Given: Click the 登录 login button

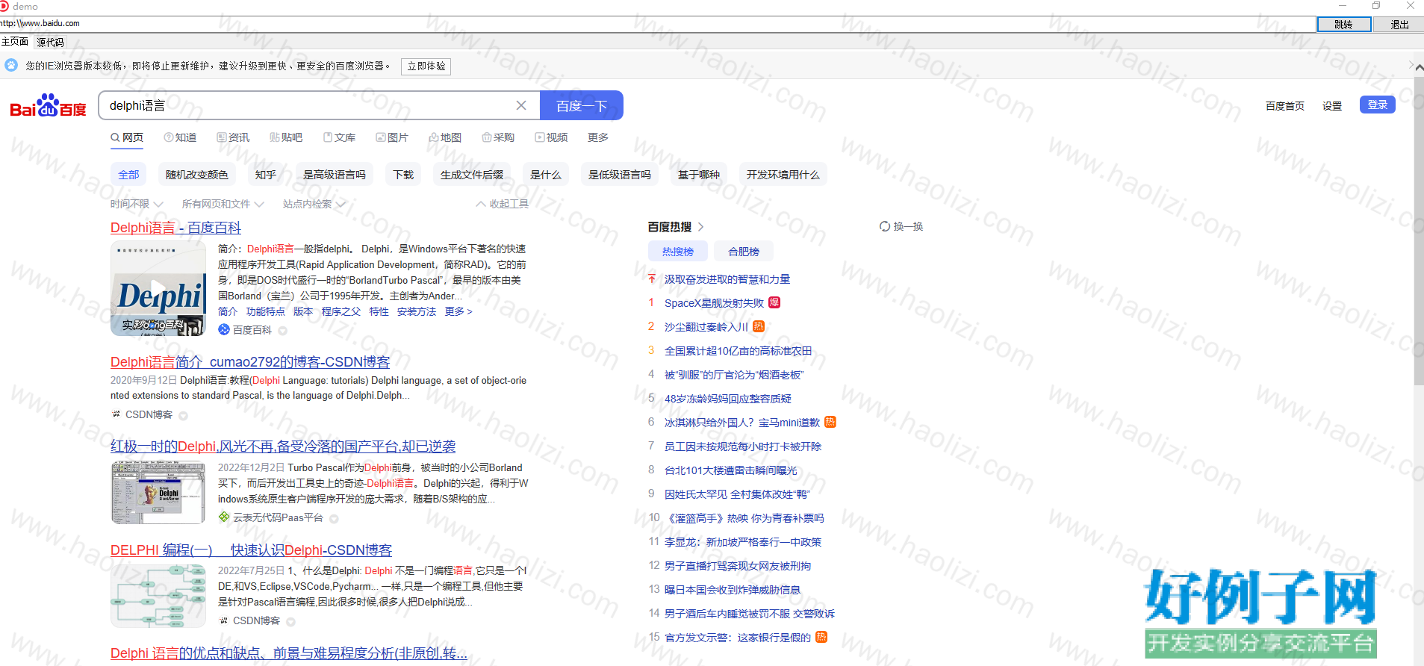Looking at the screenshot, I should click(1378, 105).
